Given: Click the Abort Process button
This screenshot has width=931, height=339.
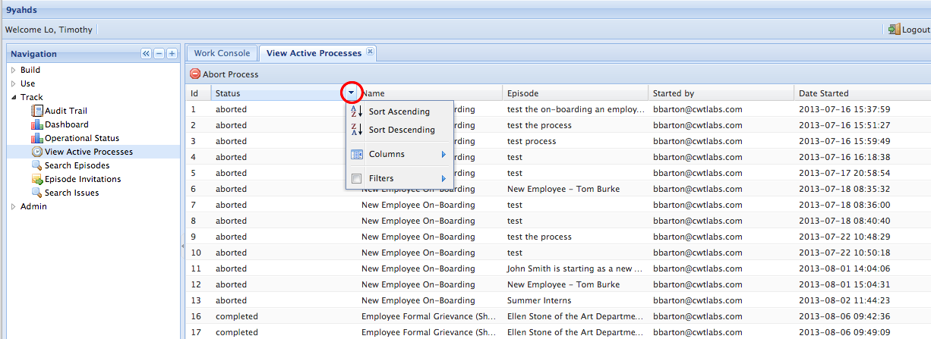Looking at the screenshot, I should pyautogui.click(x=224, y=74).
